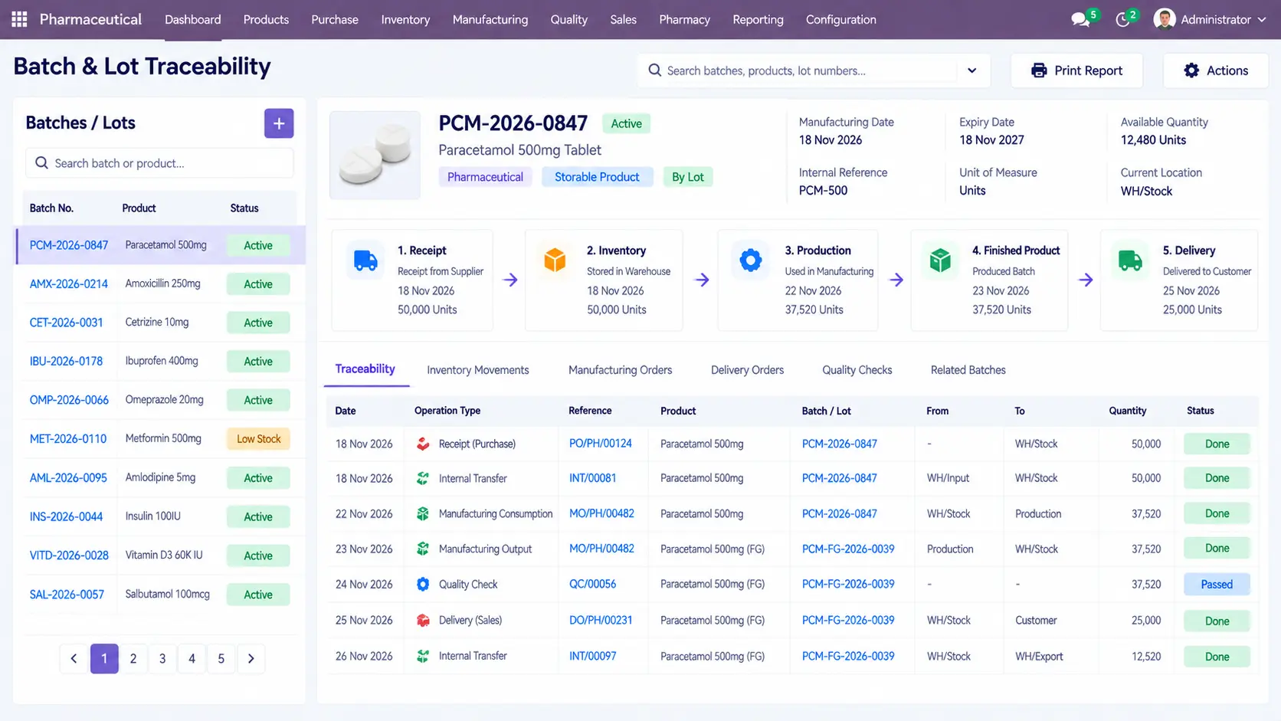Click the Delivery stage green truck icon
The image size is (1281, 721).
coord(1130,261)
